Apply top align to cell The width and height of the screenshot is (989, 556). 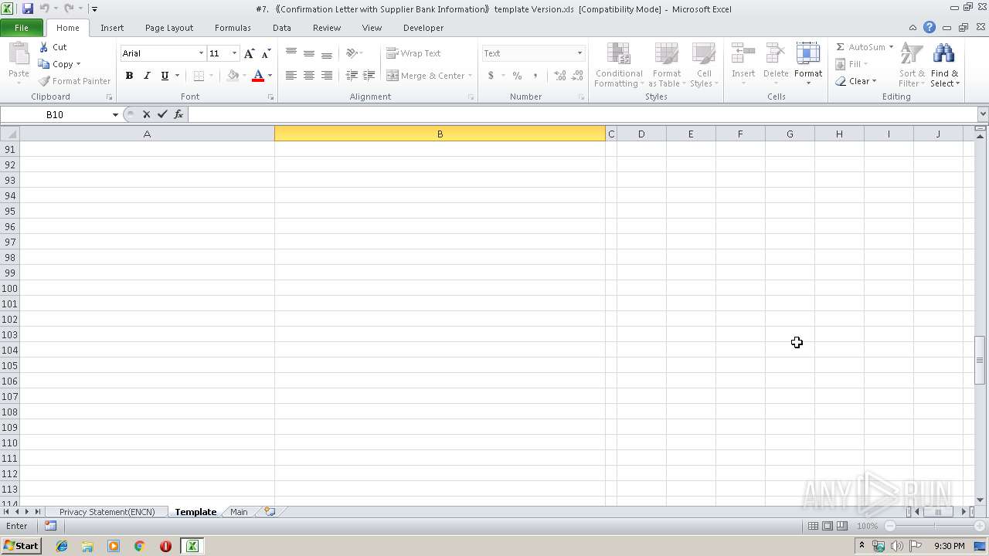[291, 53]
